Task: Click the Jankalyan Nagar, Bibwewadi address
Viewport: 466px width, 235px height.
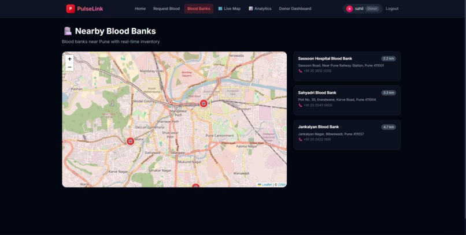Action: point(331,134)
